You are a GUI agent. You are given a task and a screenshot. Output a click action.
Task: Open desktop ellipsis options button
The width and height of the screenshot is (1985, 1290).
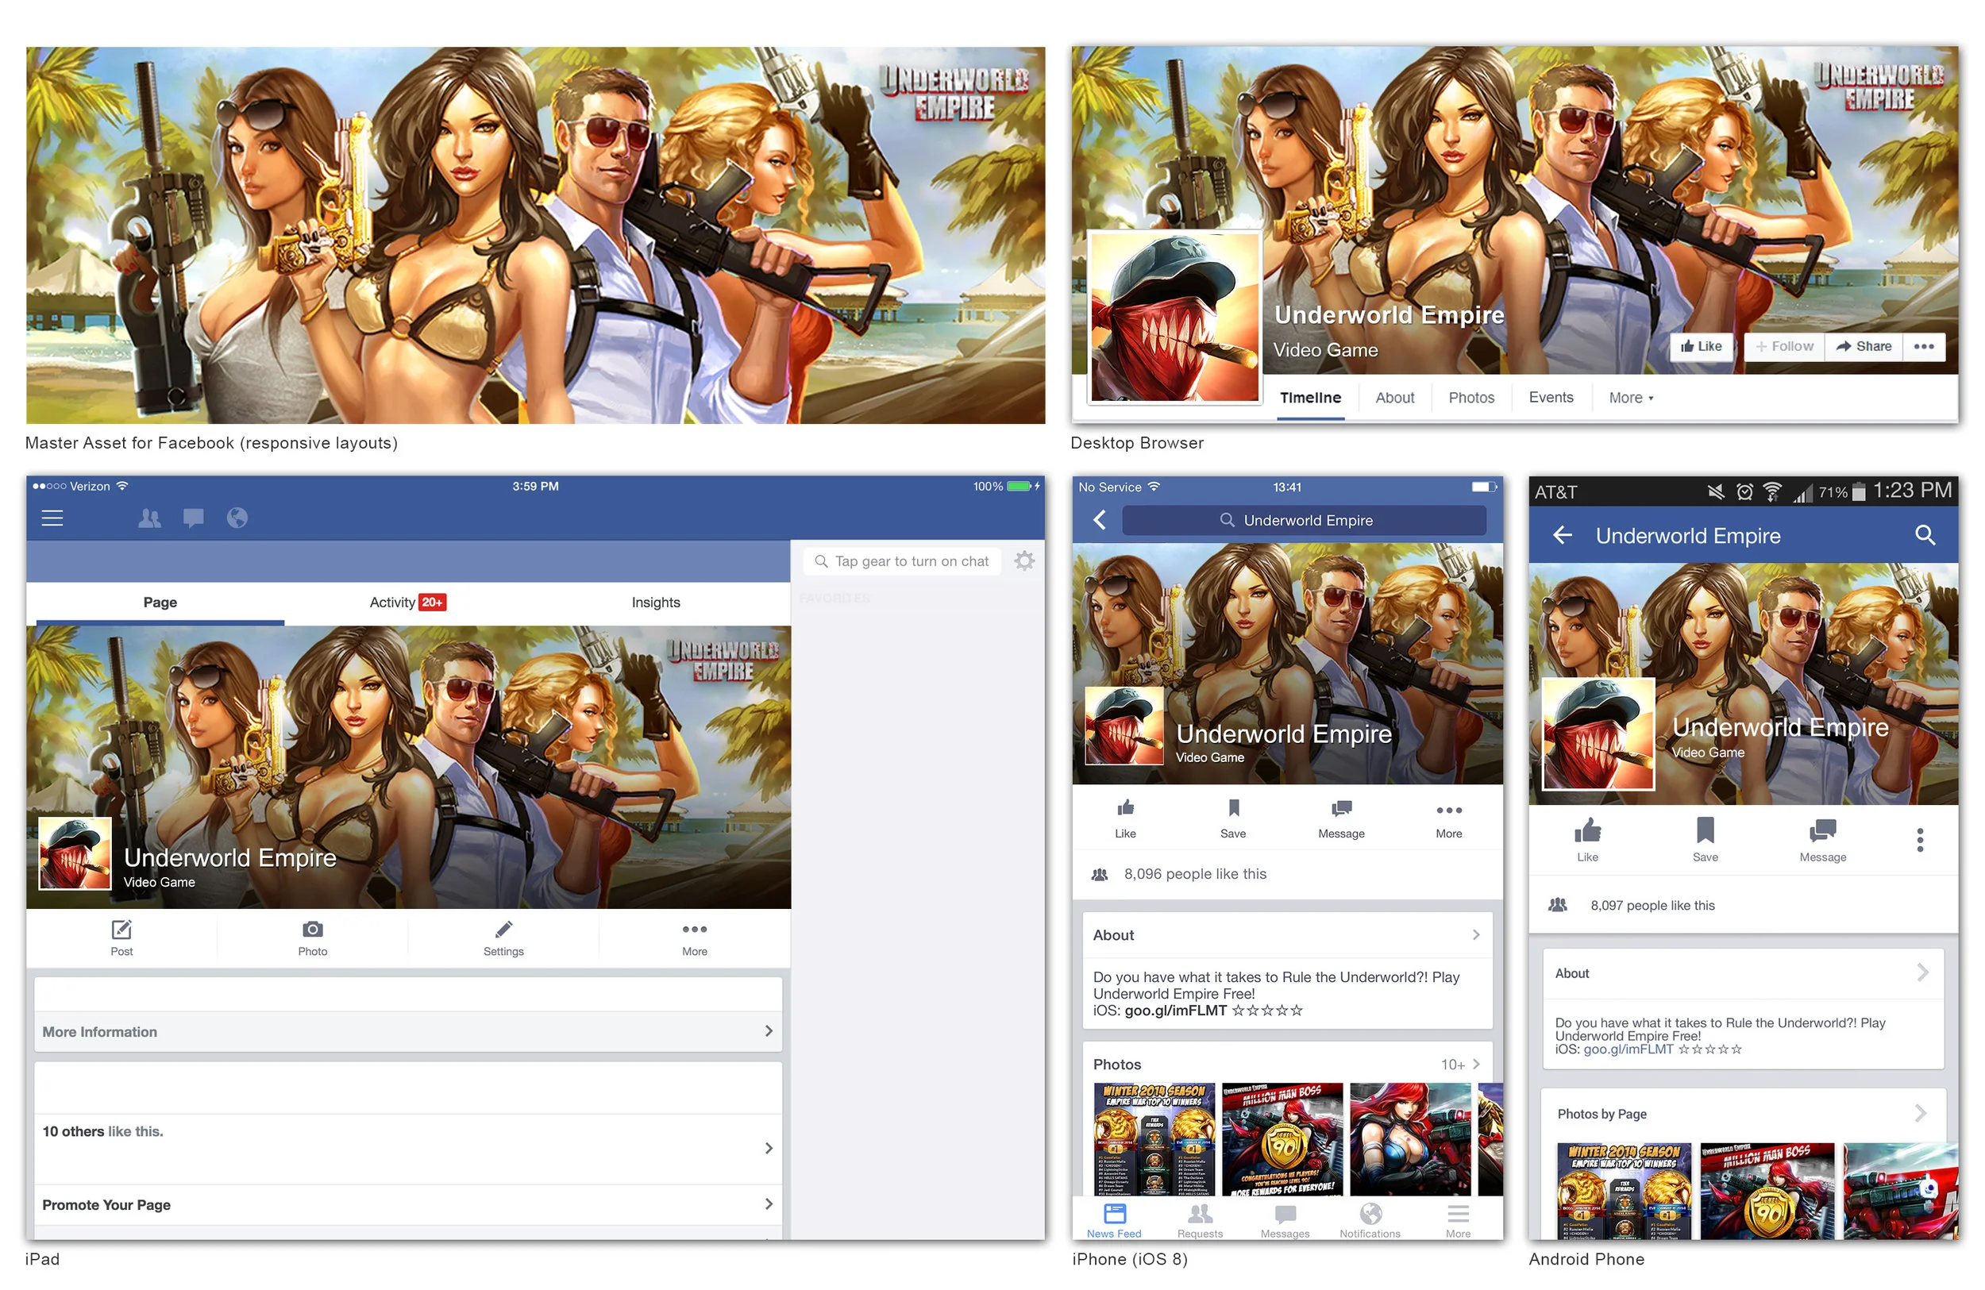tap(1925, 347)
